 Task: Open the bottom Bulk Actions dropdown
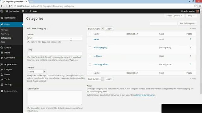(95, 79)
